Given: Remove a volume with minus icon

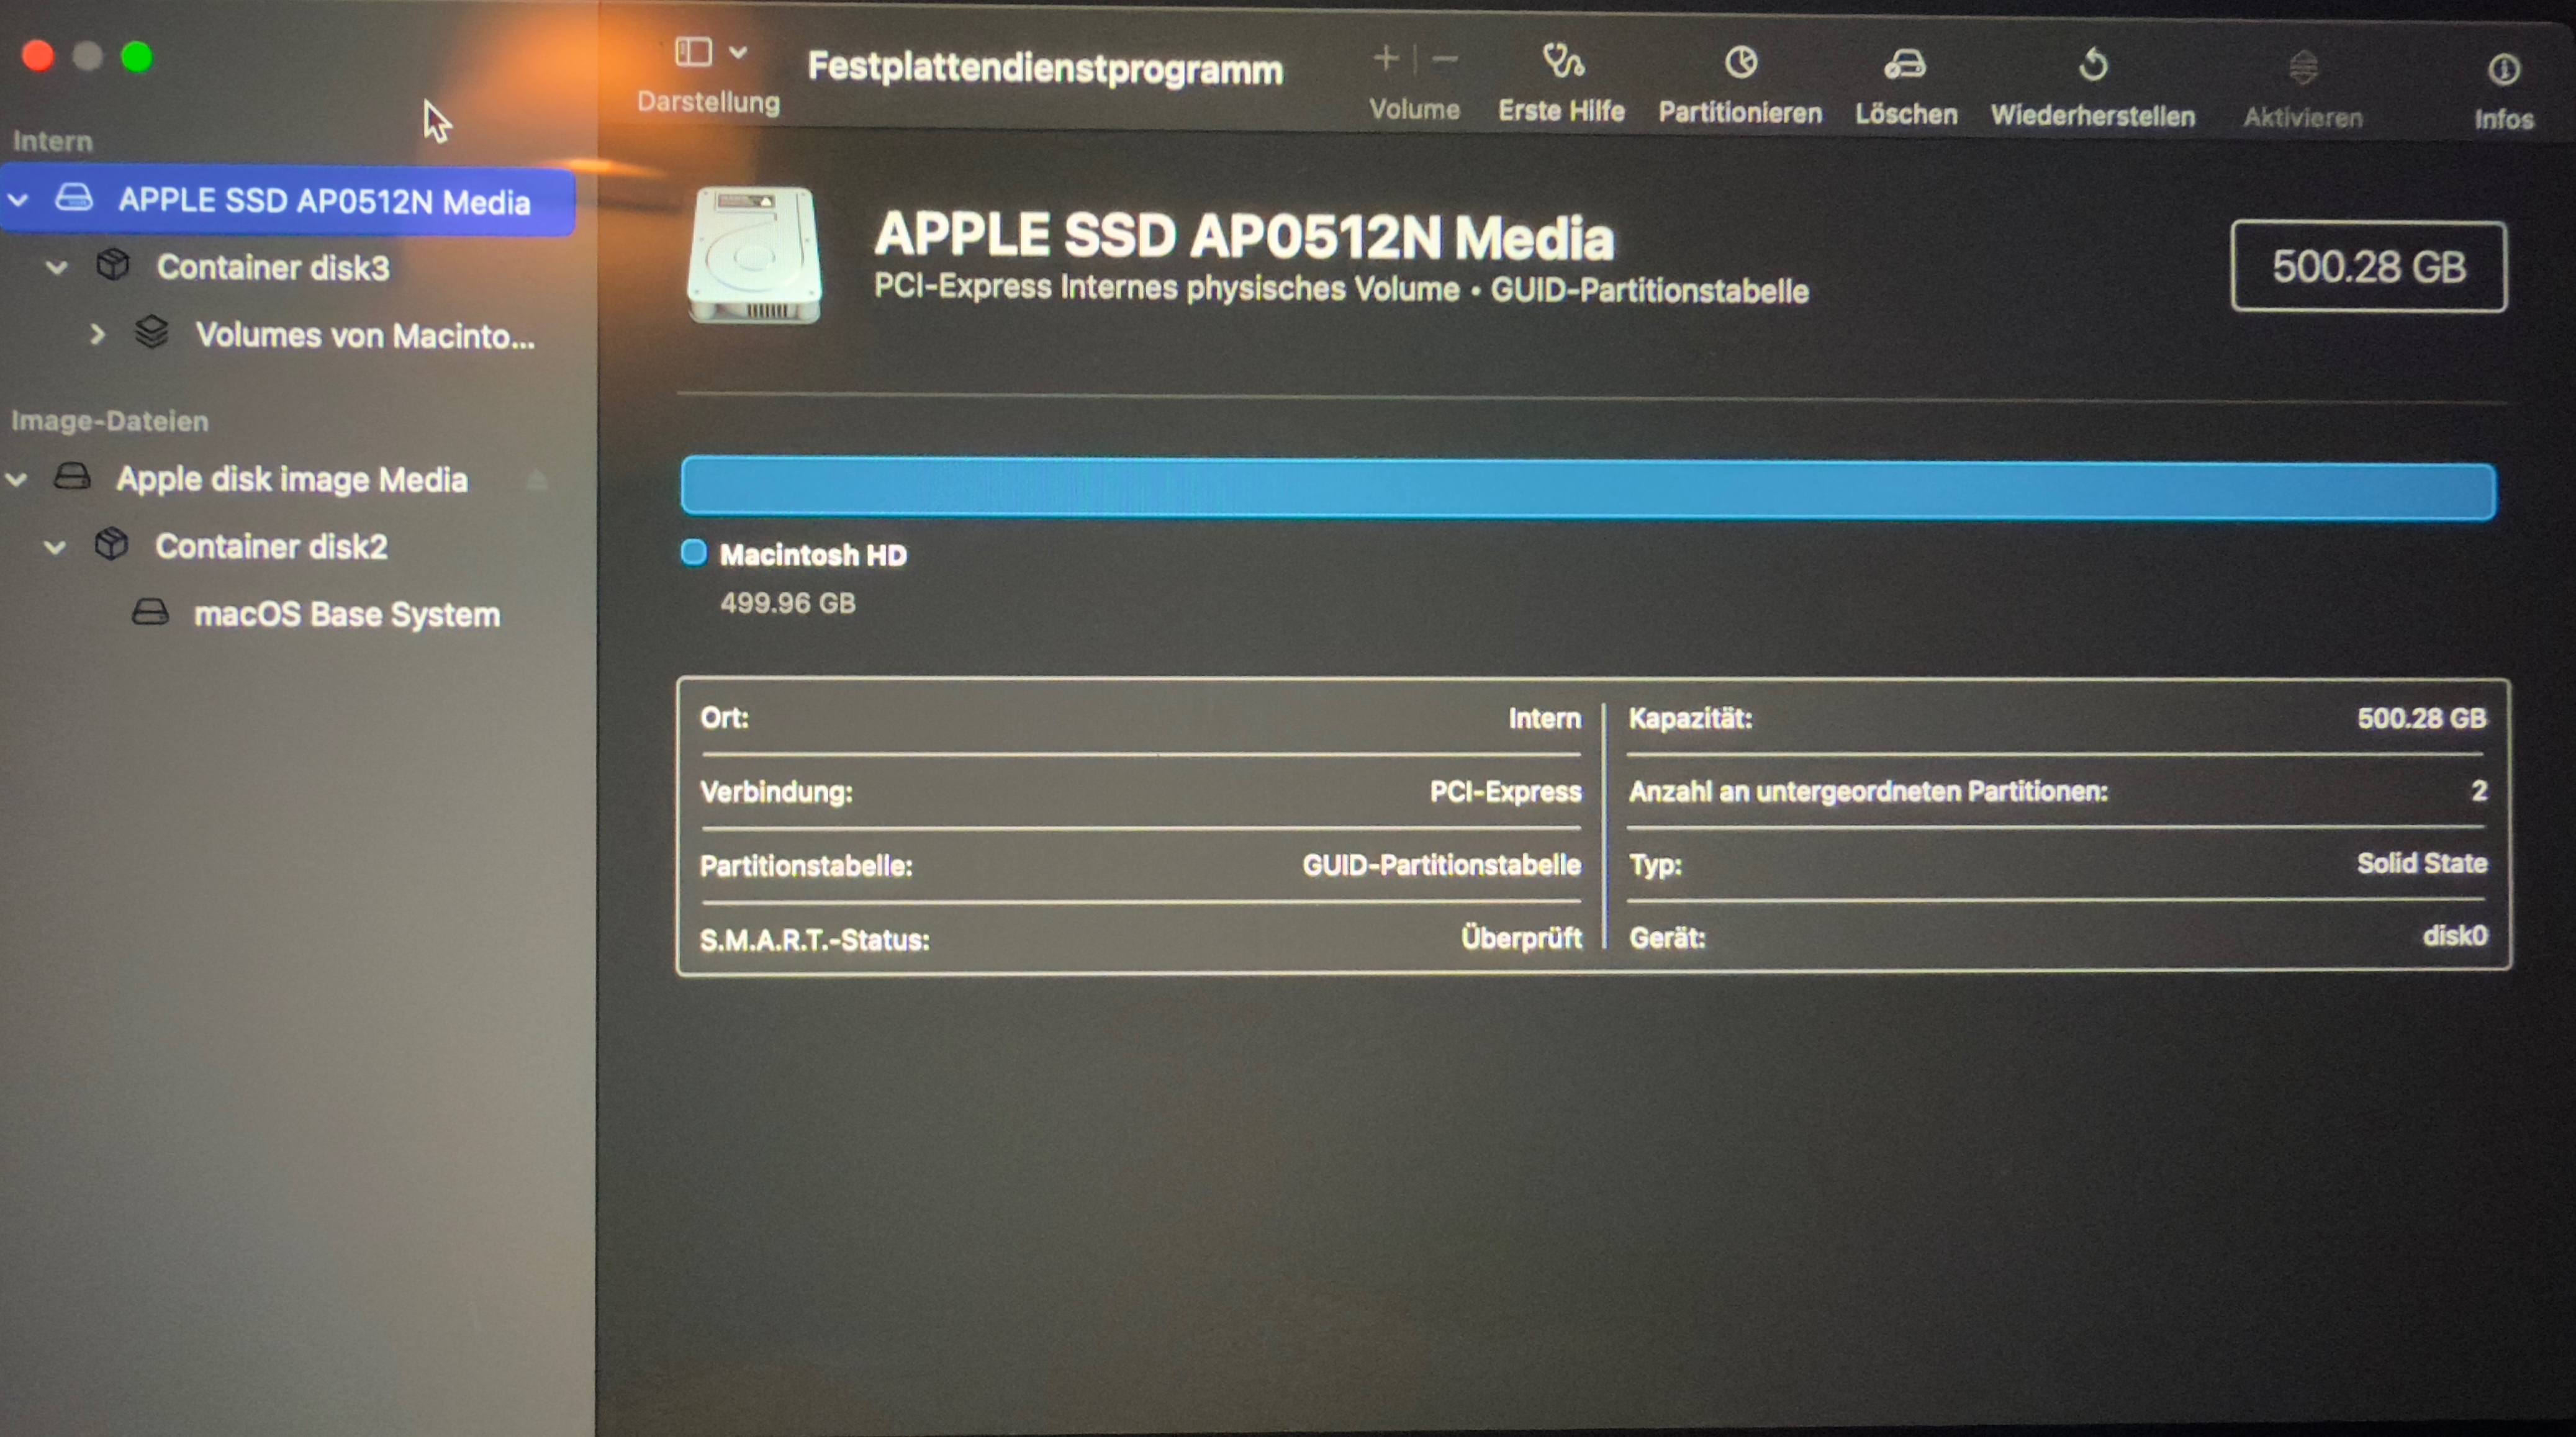Looking at the screenshot, I should coord(1445,60).
